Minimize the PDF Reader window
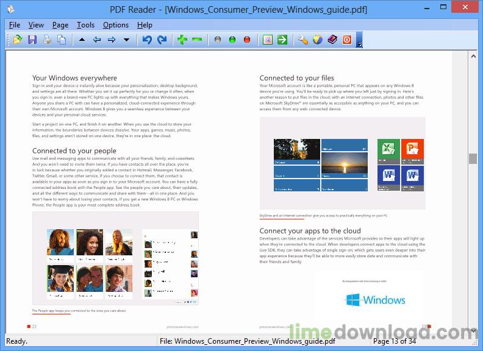The height and width of the screenshot is (351, 483). pyautogui.click(x=427, y=8)
